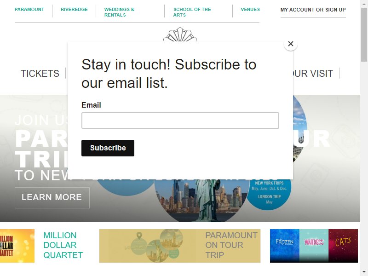The image size is (368, 276).
Task: Open the Million Dollar Quartet thumbnail
Action: [17, 246]
